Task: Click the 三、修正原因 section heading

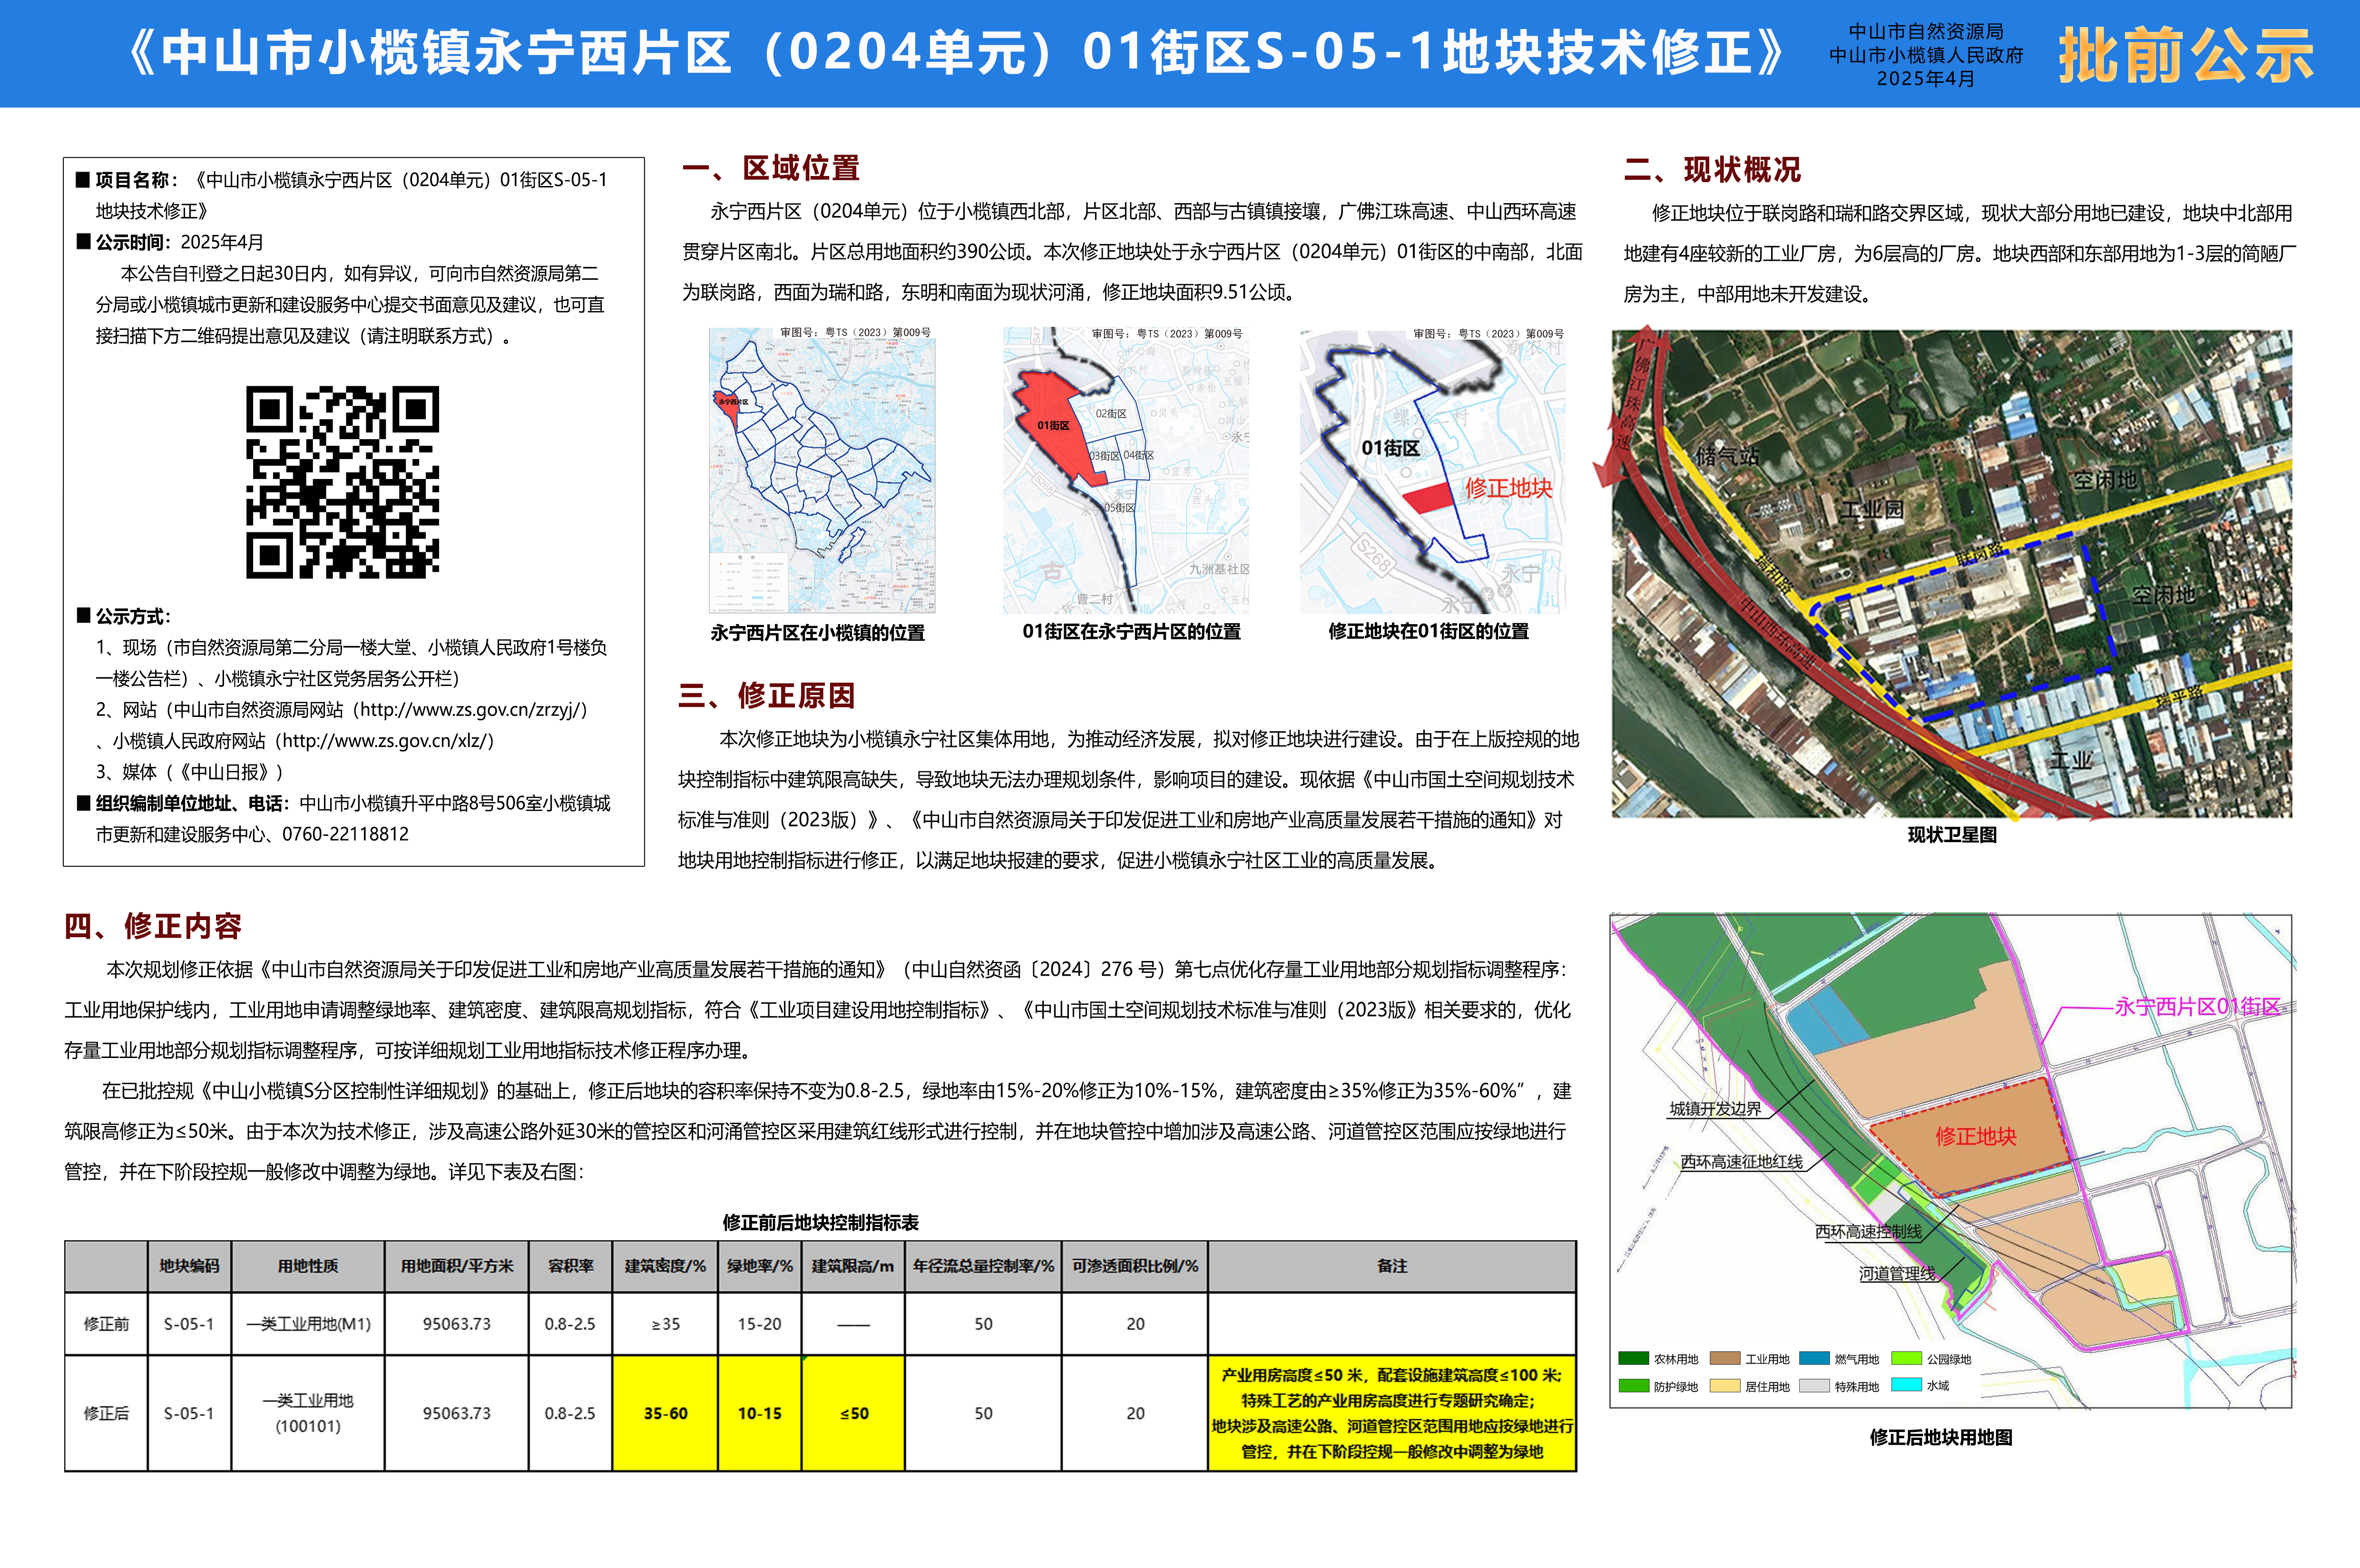Action: pyautogui.click(x=767, y=696)
